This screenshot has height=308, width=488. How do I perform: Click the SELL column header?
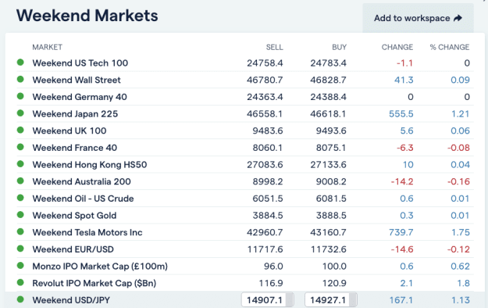pos(274,47)
